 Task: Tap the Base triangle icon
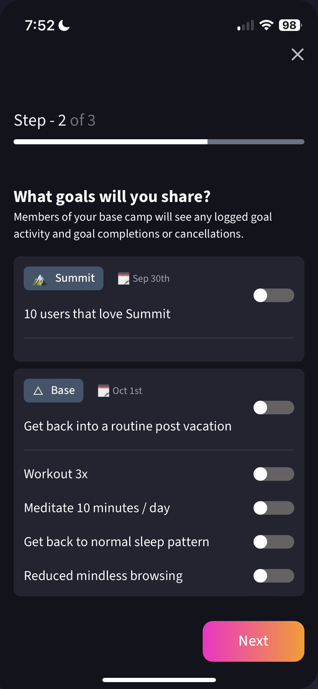(39, 391)
